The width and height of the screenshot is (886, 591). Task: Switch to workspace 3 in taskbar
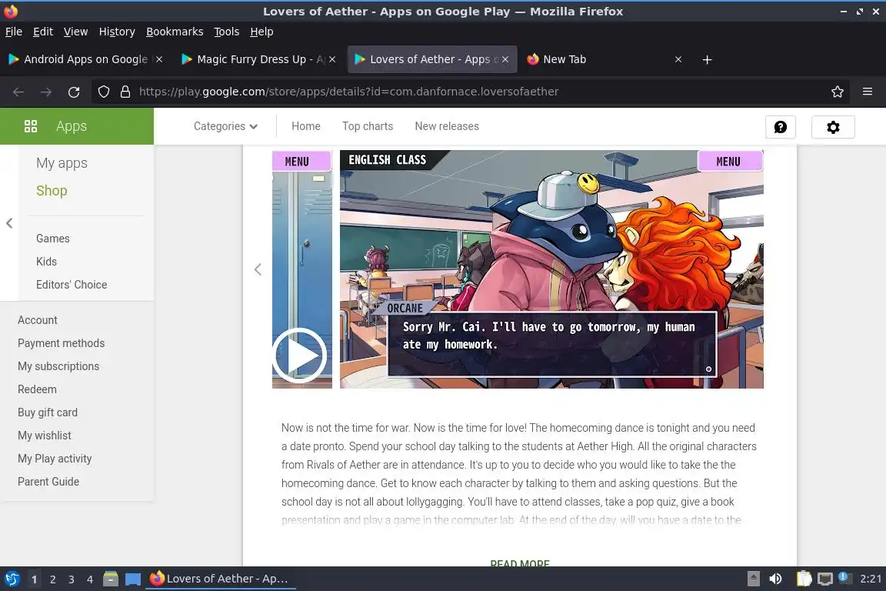(x=72, y=579)
